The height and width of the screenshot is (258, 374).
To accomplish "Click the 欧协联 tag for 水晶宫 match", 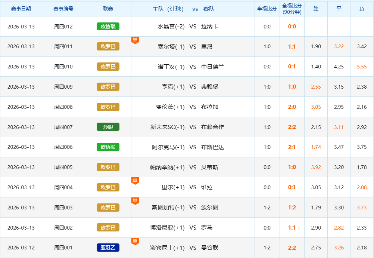I will pos(108,27).
